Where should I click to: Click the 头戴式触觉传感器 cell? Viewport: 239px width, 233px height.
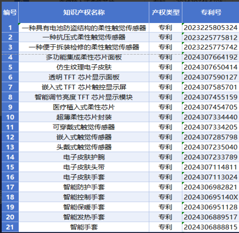(84, 147)
